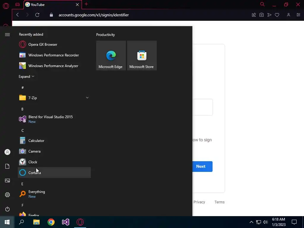Image resolution: width=304 pixels, height=228 pixels.
Task: Open the clock showing 6:18 AM
Action: pyautogui.click(x=278, y=222)
